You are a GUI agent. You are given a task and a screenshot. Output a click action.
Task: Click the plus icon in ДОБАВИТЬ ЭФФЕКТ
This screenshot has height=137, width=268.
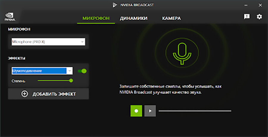coord(25,94)
